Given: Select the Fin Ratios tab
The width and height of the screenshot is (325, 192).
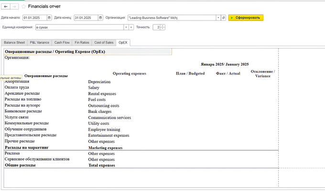Looking at the screenshot, I should point(82,42).
